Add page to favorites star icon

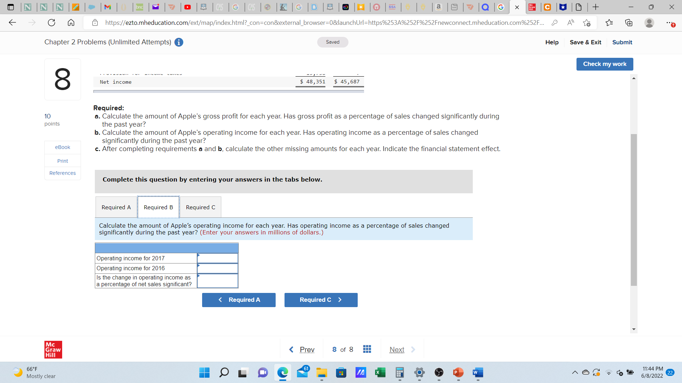pyautogui.click(x=586, y=23)
